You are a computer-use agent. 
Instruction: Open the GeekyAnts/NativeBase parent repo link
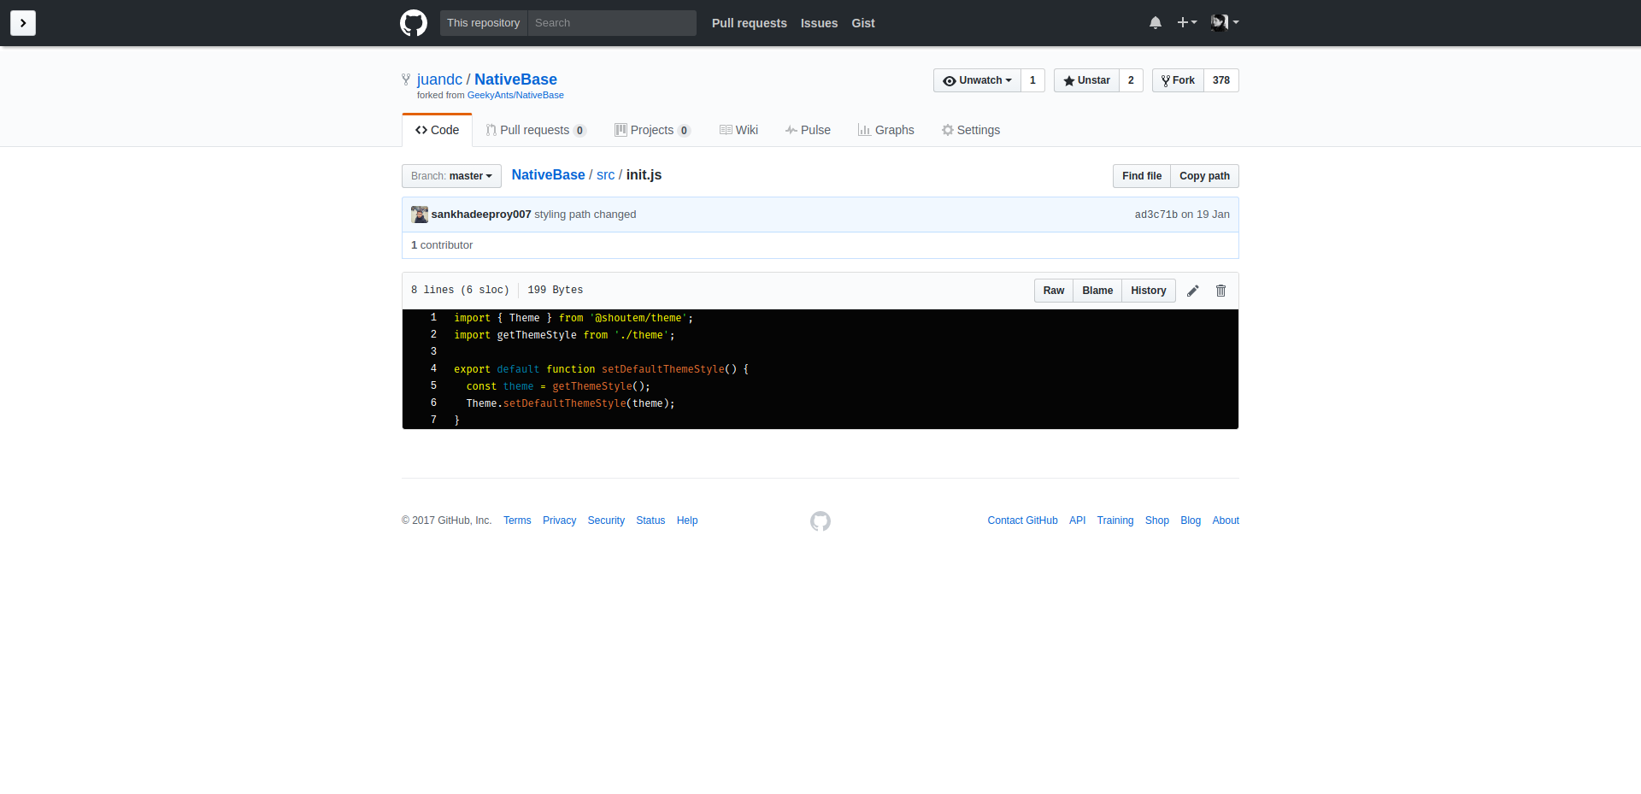515,95
